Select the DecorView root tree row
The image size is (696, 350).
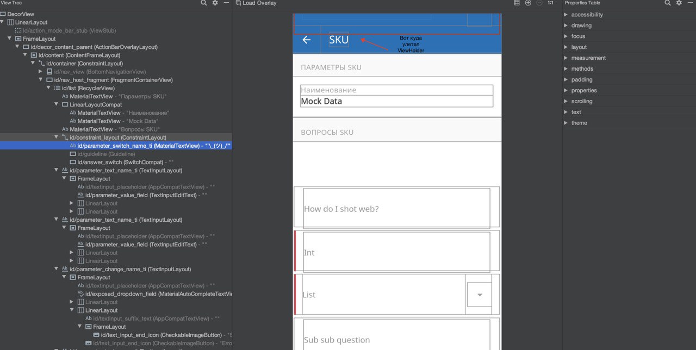(116, 14)
